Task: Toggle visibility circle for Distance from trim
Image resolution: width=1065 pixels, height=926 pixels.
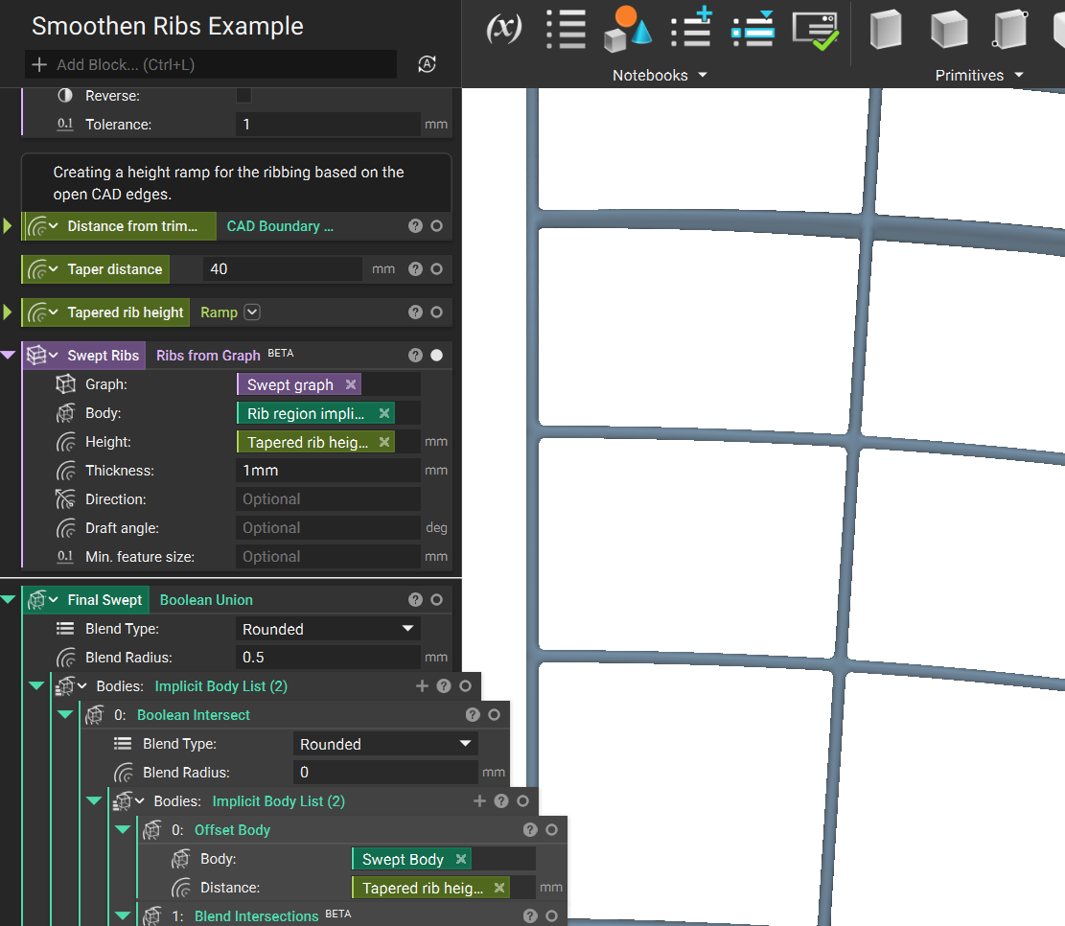Action: [437, 226]
